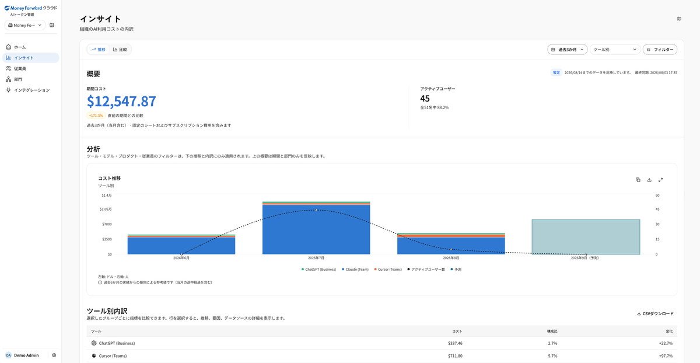The image size is (700, 363).
Task: Click the ChatGPT (Business) row icon
Action: (94, 343)
